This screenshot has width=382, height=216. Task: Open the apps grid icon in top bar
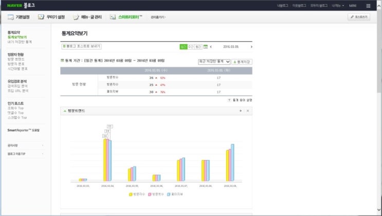[368, 6]
